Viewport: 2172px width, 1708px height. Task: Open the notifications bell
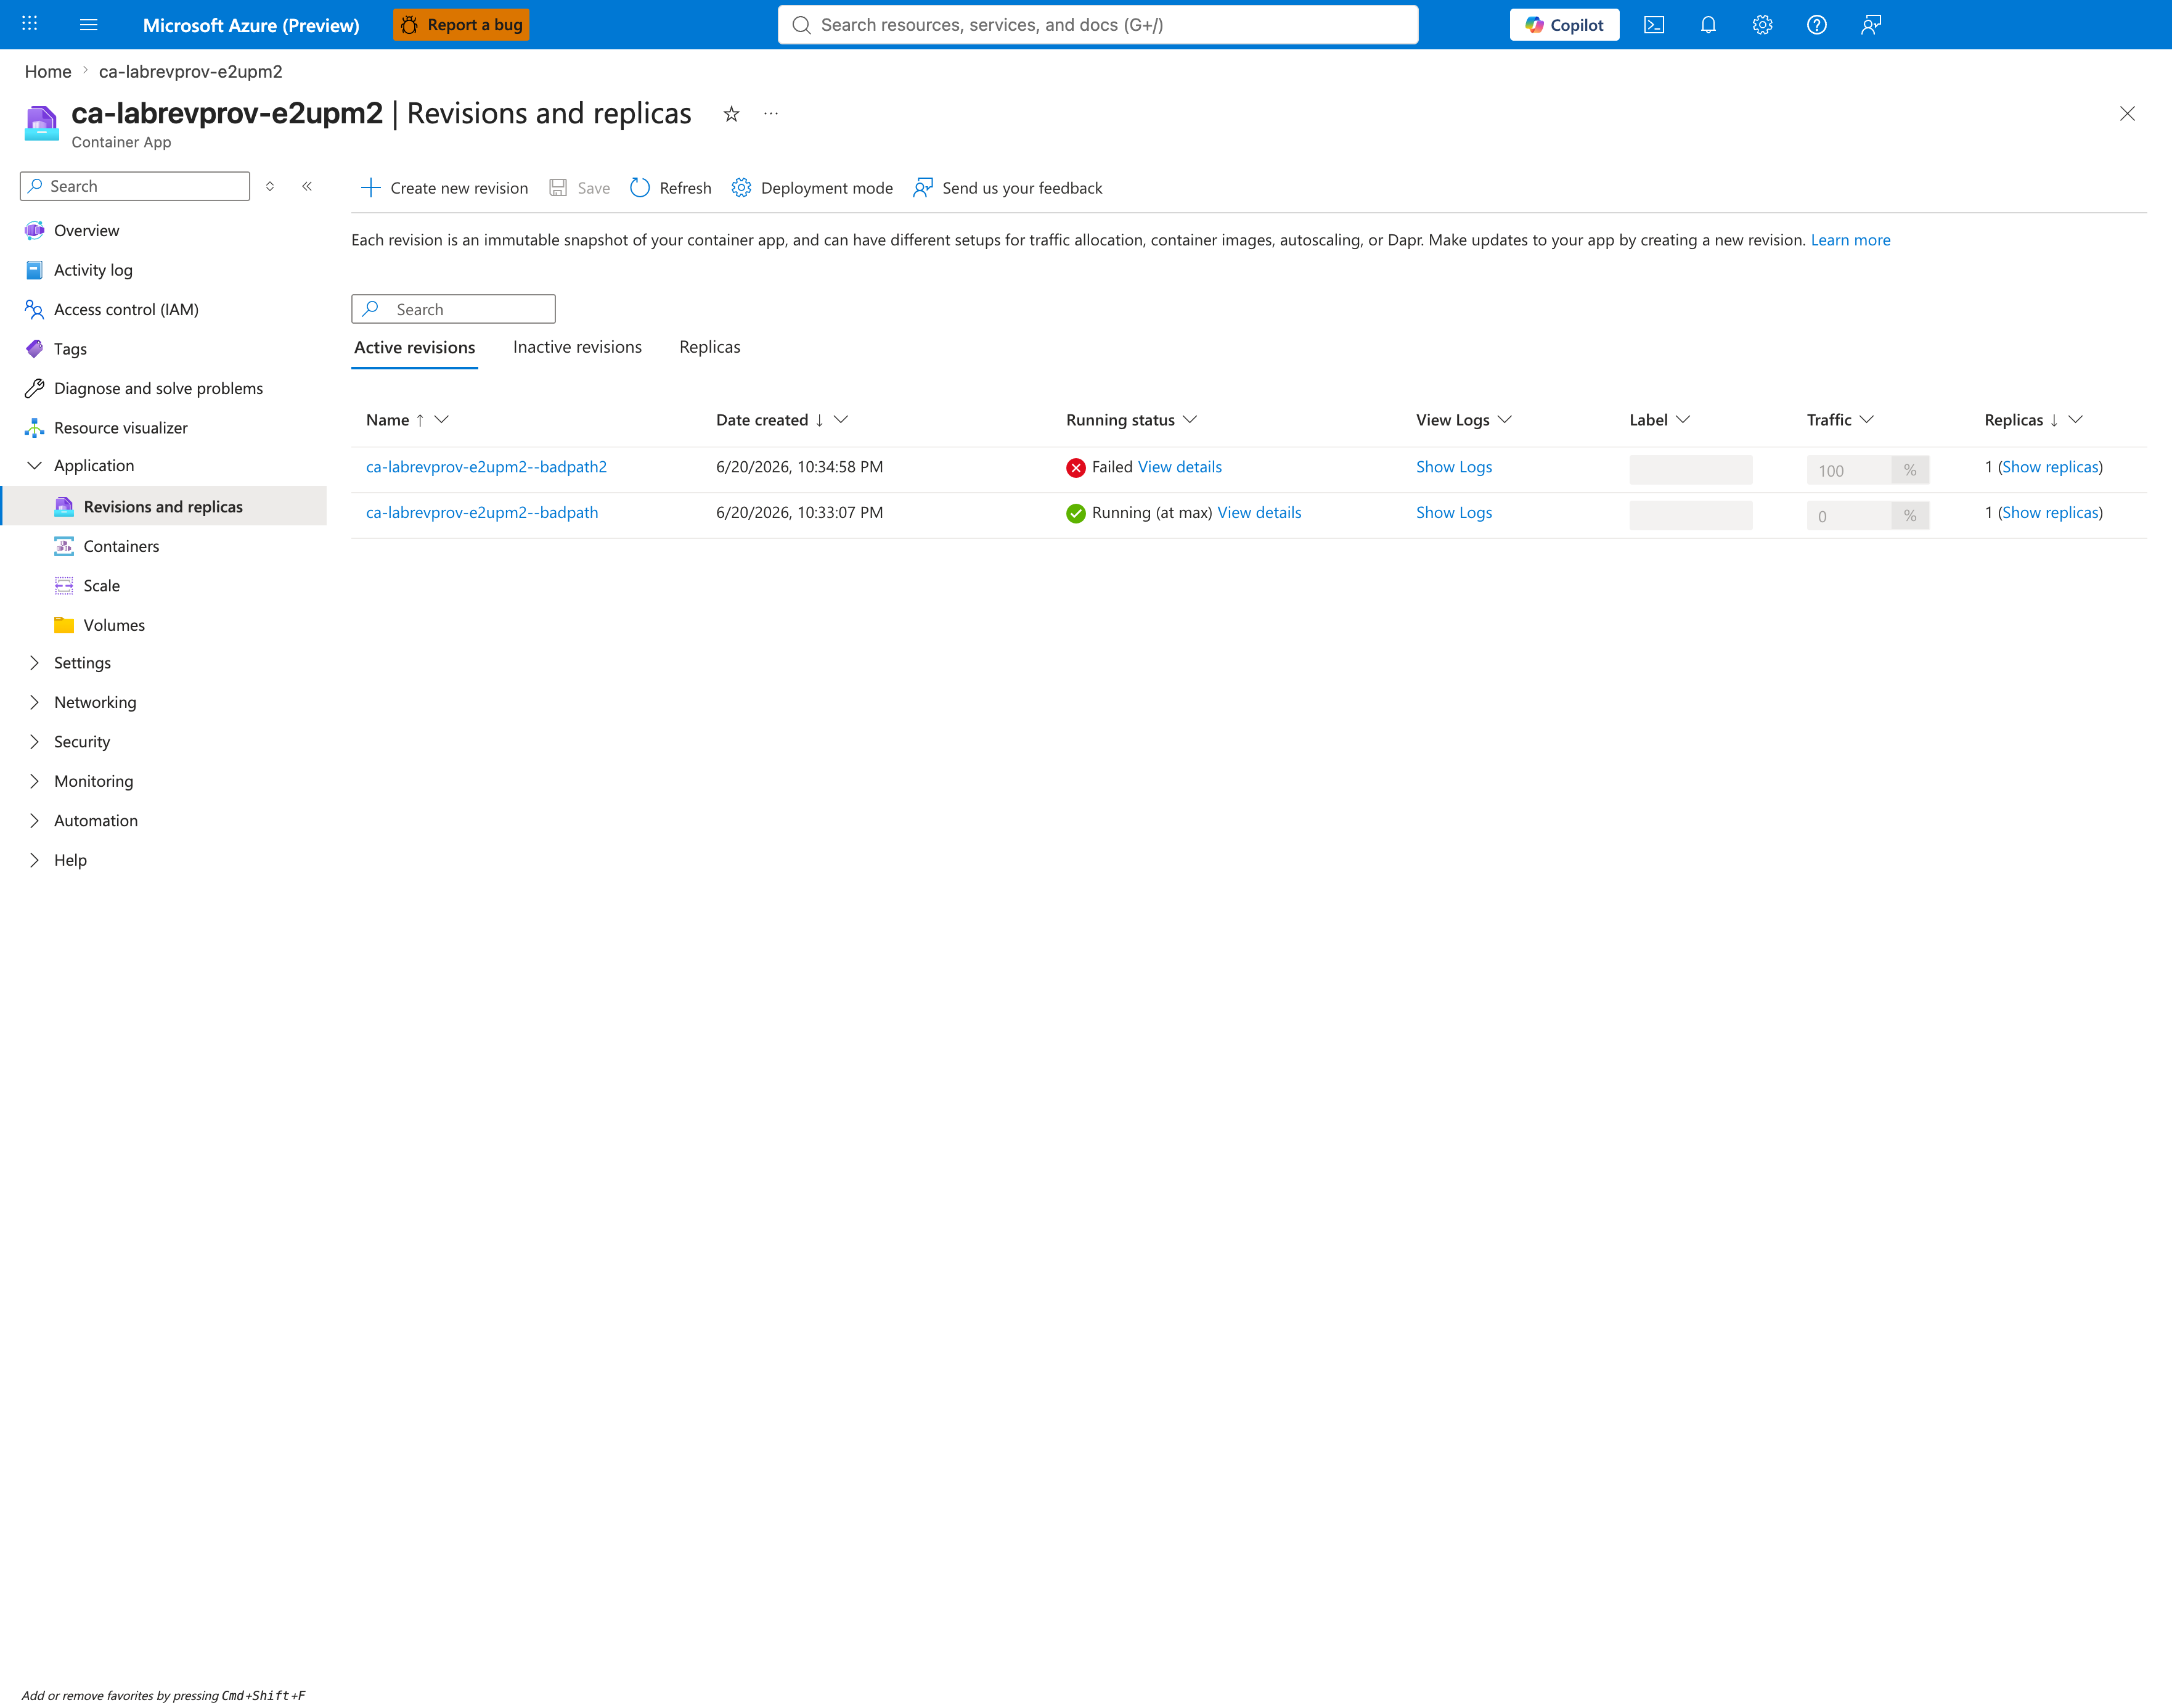tap(1709, 25)
